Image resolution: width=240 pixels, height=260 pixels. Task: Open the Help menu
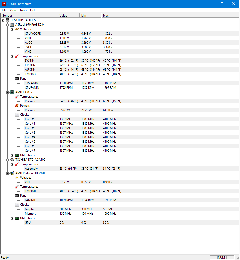click(x=33, y=10)
